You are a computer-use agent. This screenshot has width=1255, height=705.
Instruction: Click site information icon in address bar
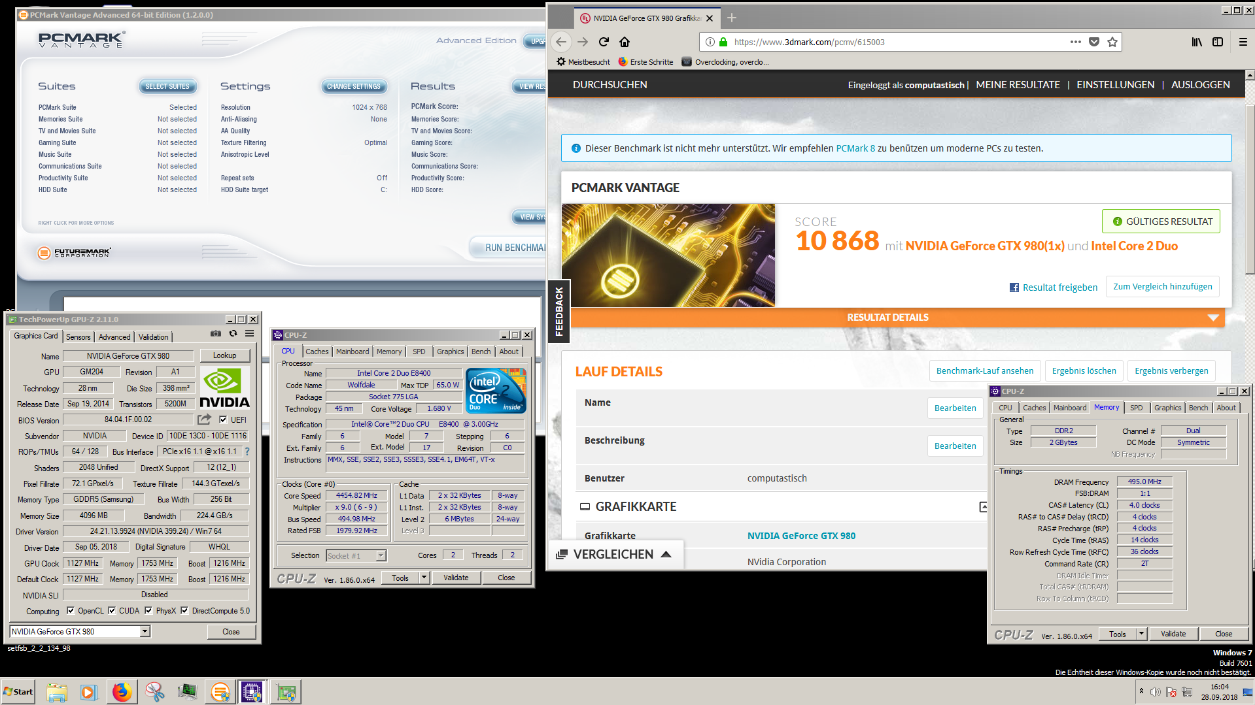click(710, 42)
